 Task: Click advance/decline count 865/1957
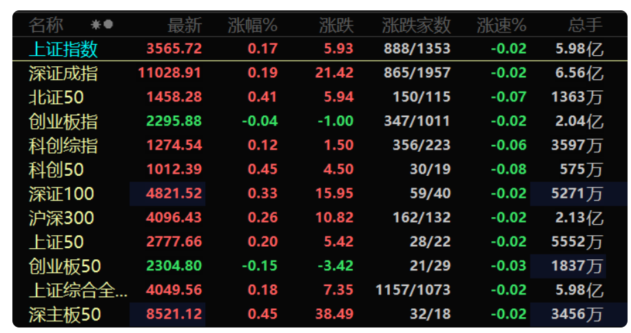coord(417,73)
